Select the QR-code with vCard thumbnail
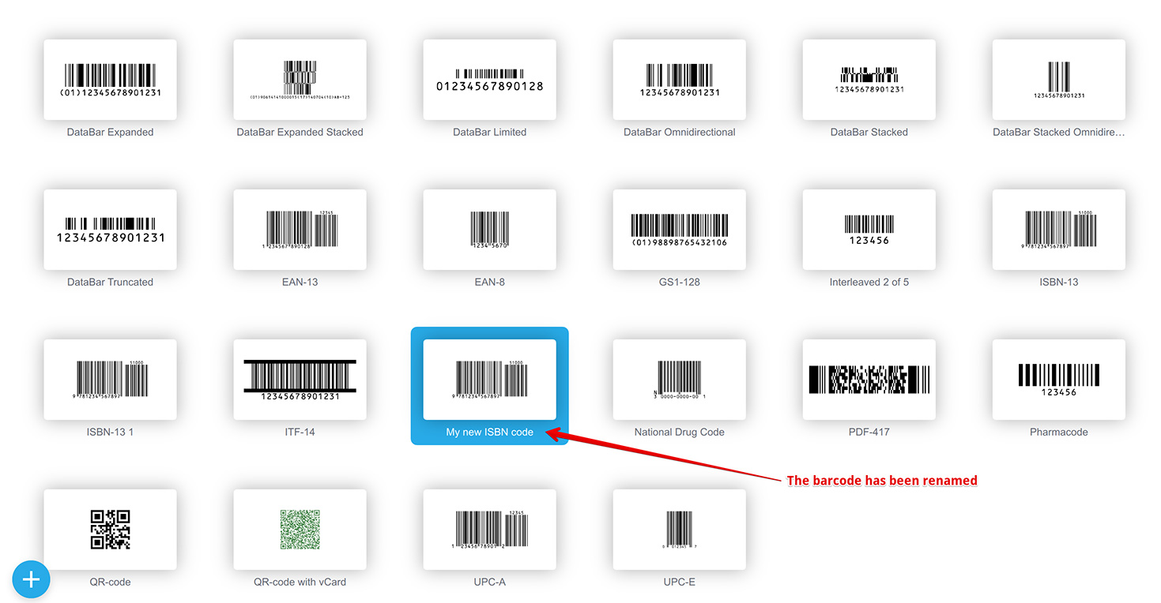 click(300, 529)
